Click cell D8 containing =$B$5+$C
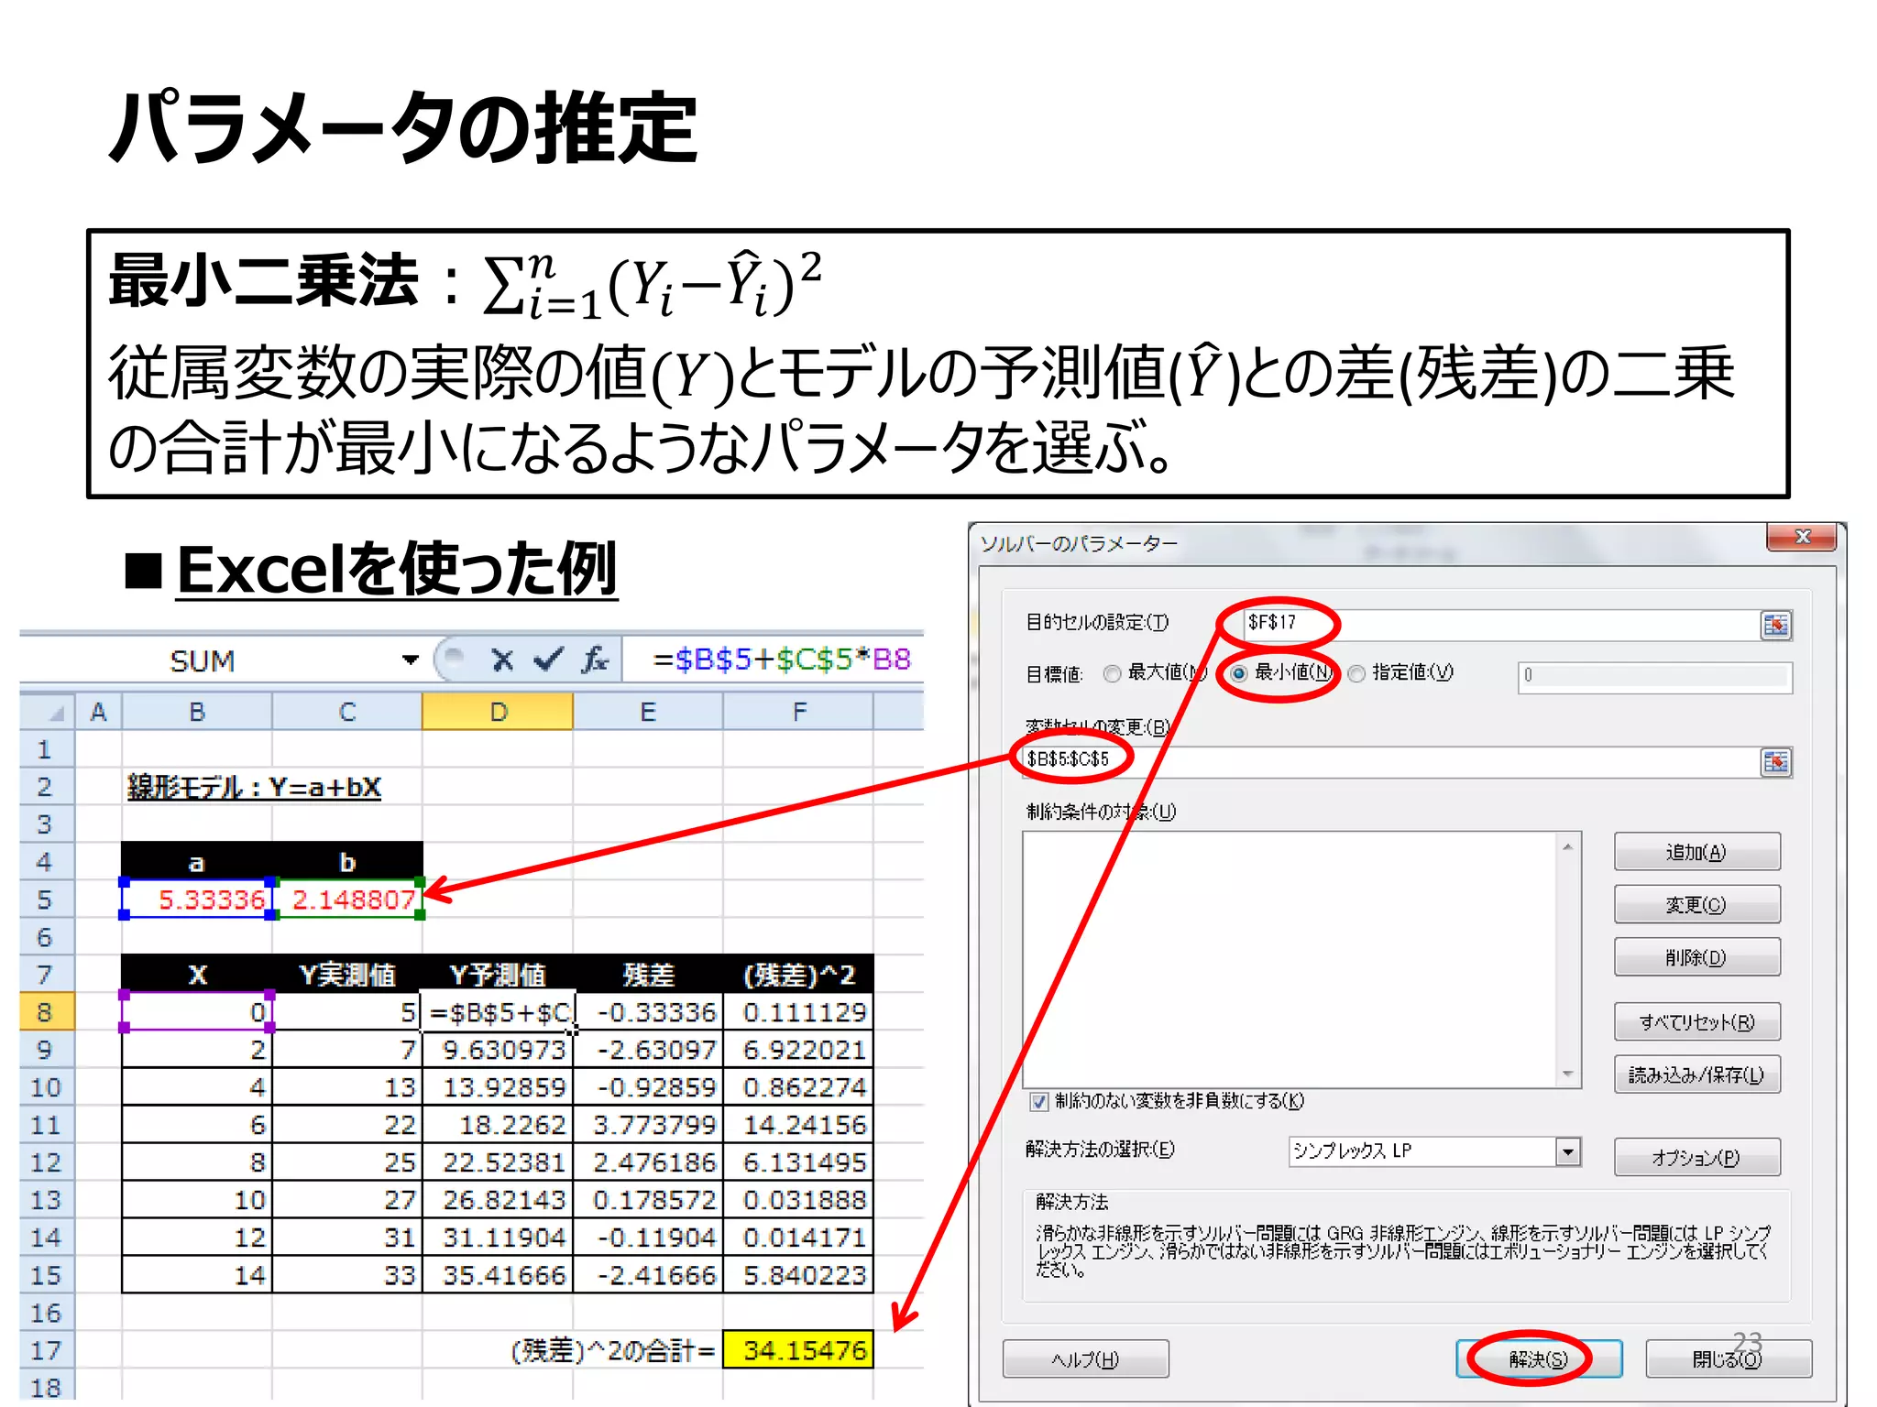This screenshot has height=1407, width=1877. [x=498, y=1012]
